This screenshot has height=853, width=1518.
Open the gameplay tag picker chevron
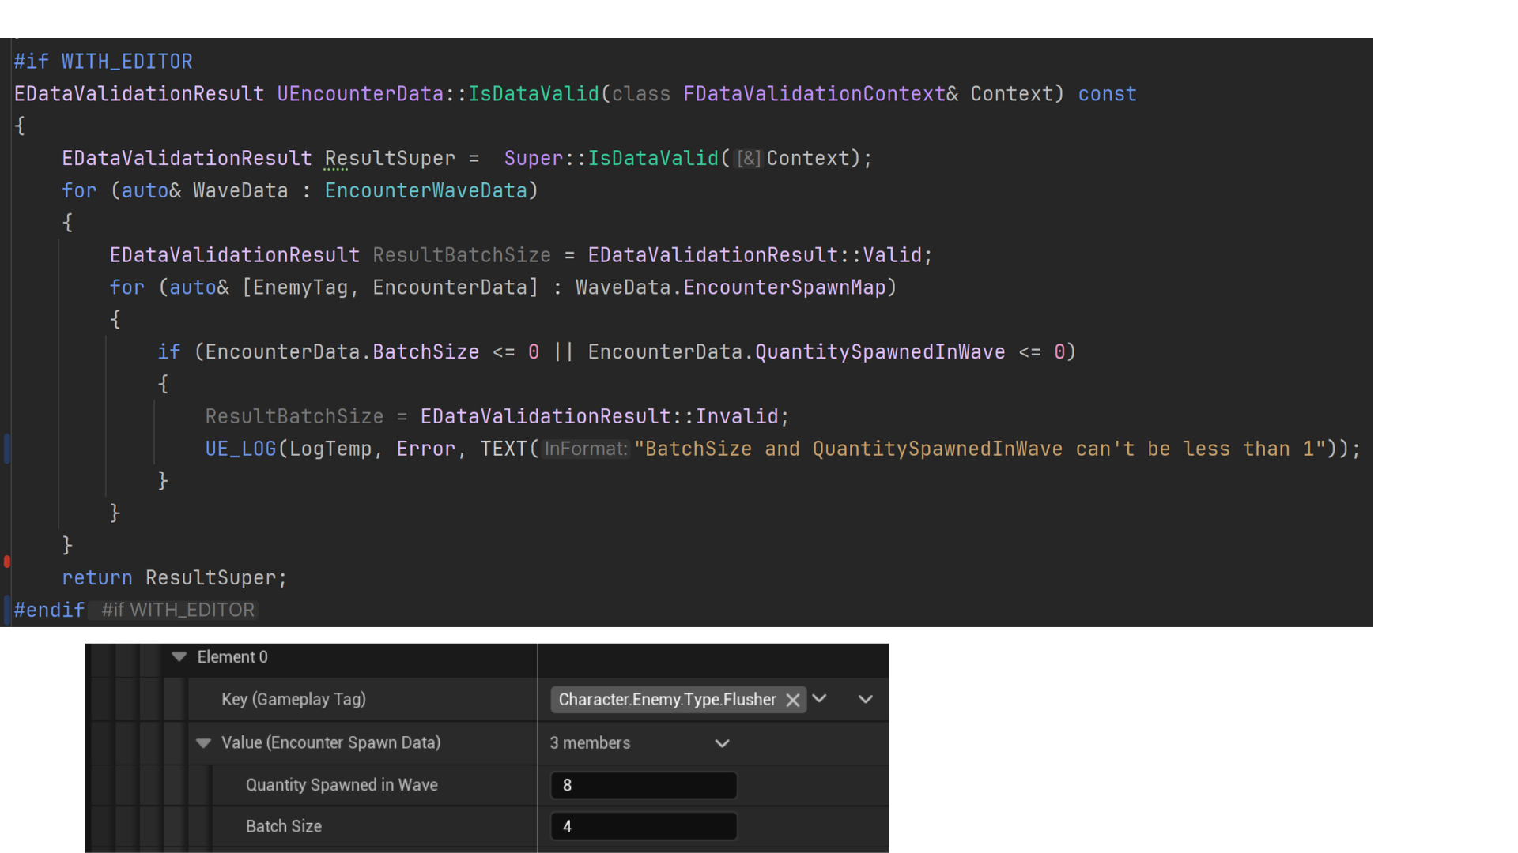(x=819, y=699)
